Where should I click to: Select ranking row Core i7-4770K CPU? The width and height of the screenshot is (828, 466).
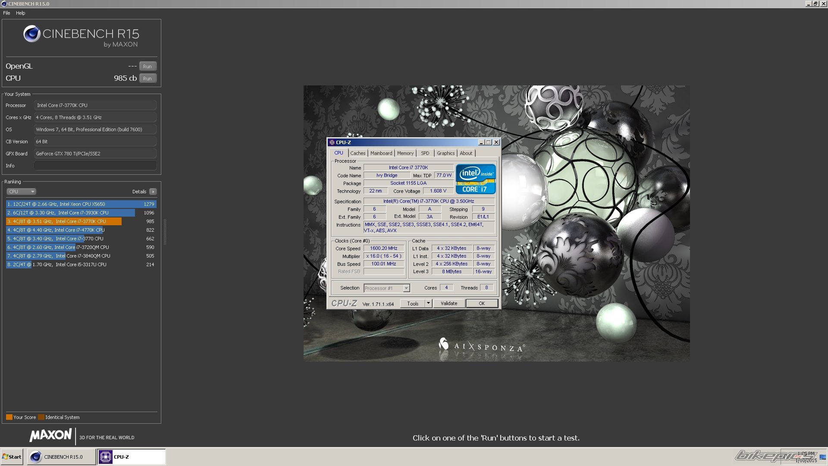[81, 230]
